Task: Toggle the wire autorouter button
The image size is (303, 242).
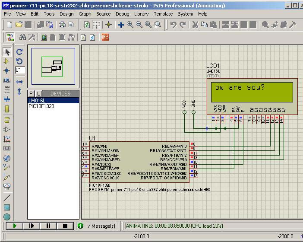Action: [x=9, y=38]
